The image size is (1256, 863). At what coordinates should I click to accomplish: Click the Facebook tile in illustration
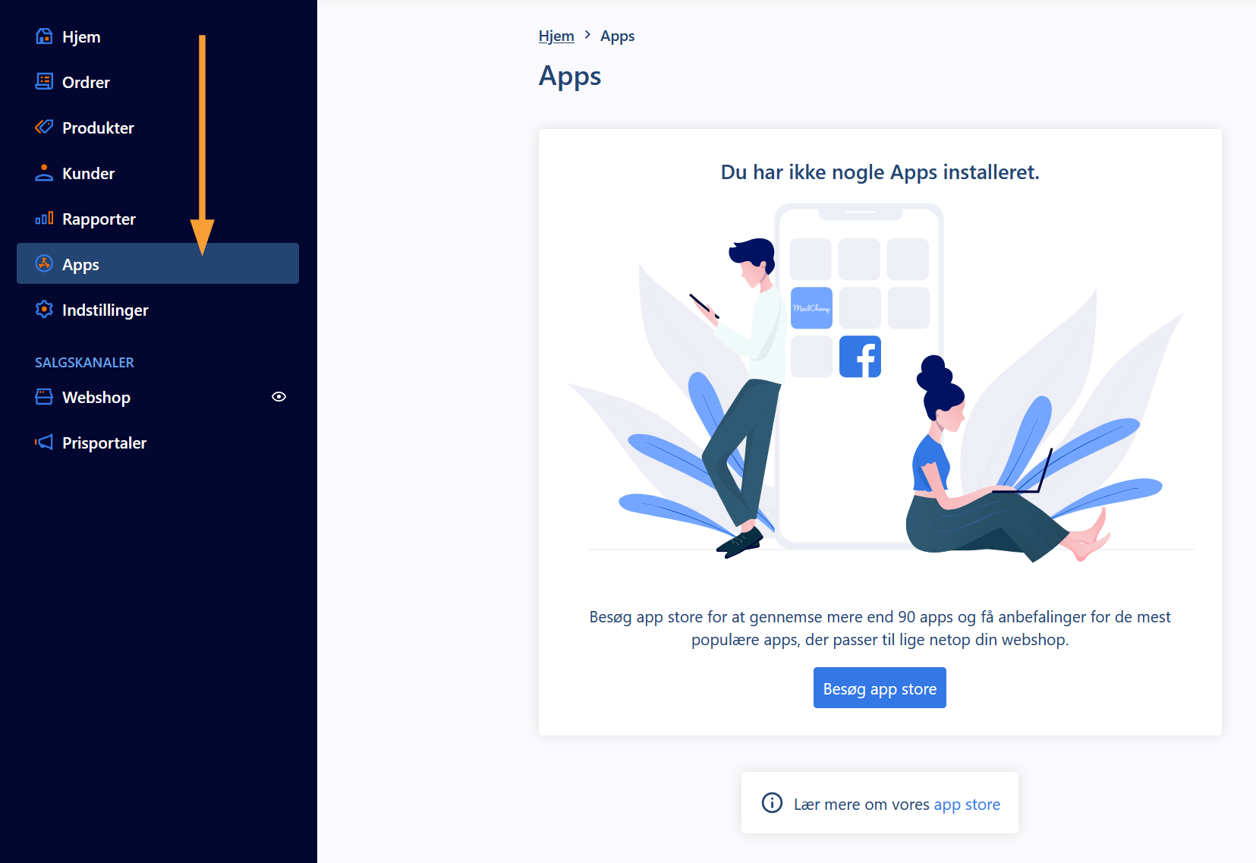click(860, 356)
